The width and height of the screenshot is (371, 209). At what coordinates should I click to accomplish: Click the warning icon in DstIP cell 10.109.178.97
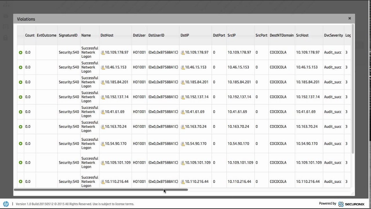(x=183, y=53)
